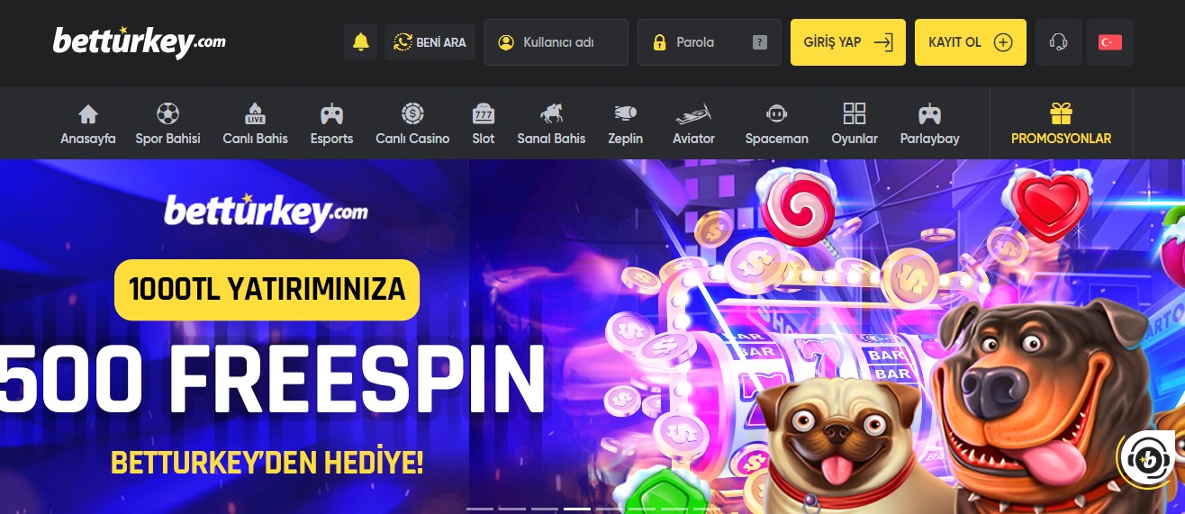
Task: Open the Oyunlar games menu item
Action: point(855,124)
